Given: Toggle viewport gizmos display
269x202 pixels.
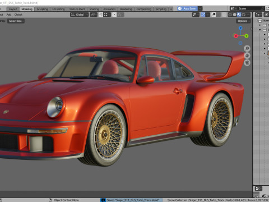Looking at the screenshot, I should coord(203,15).
